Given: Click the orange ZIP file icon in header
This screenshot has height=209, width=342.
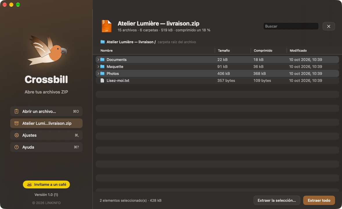Looking at the screenshot, I should (107, 26).
